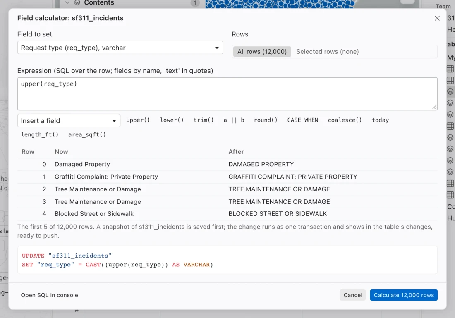
Task: Click into the SQL expression text area
Action: coord(227,94)
